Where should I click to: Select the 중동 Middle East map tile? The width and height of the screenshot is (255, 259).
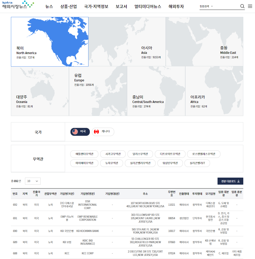point(205,42)
